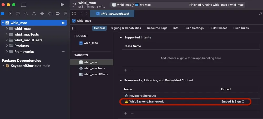The height and width of the screenshot is (119, 263).
Task: Switch to Signing & Capabilities tab
Action: 126,28
